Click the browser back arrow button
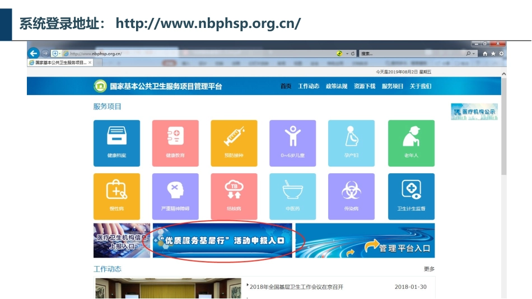 pos(34,53)
